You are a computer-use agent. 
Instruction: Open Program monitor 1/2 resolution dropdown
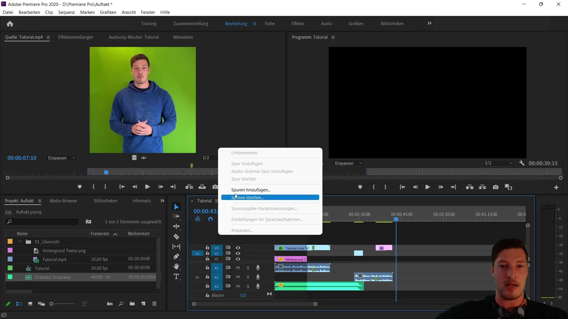(498, 163)
